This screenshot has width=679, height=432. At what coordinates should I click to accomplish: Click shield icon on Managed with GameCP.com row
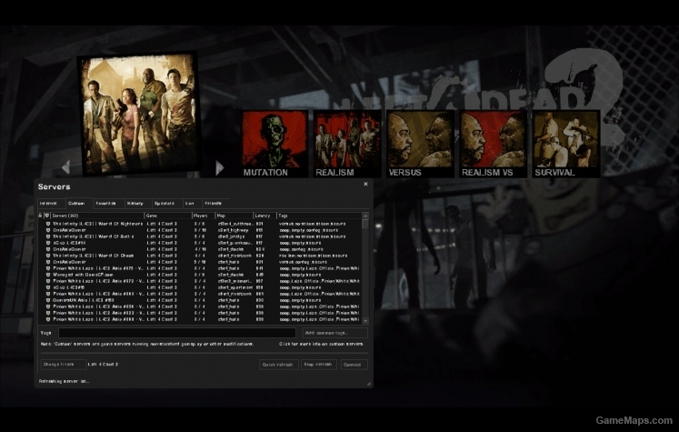coord(48,275)
